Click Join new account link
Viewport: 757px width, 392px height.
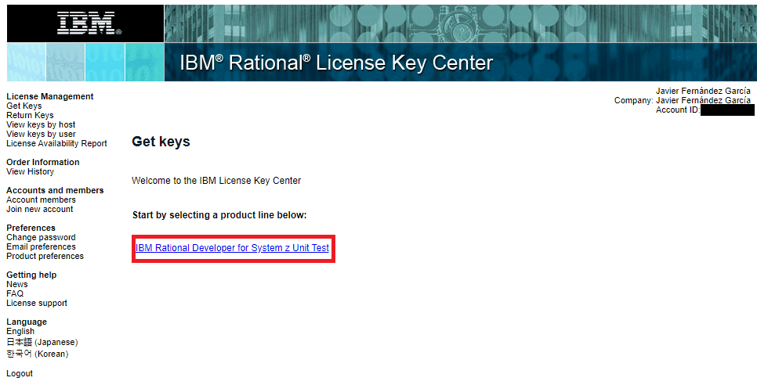tap(39, 209)
